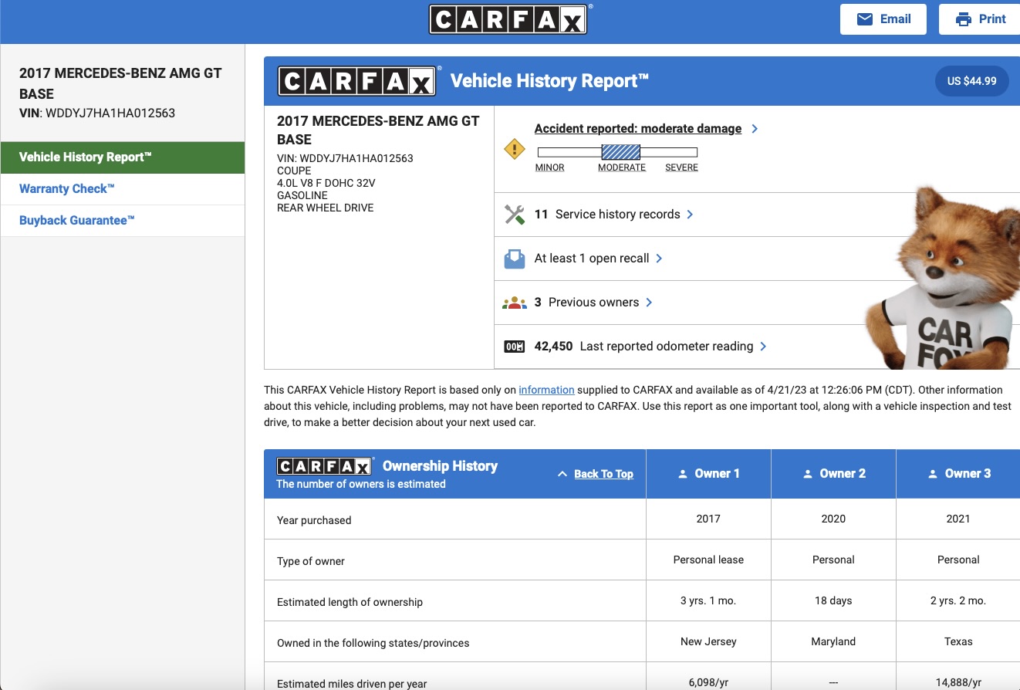
Task: Click the 11 Service history records link
Action: pyautogui.click(x=607, y=215)
